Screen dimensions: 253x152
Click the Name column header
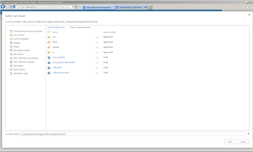tap(55, 32)
